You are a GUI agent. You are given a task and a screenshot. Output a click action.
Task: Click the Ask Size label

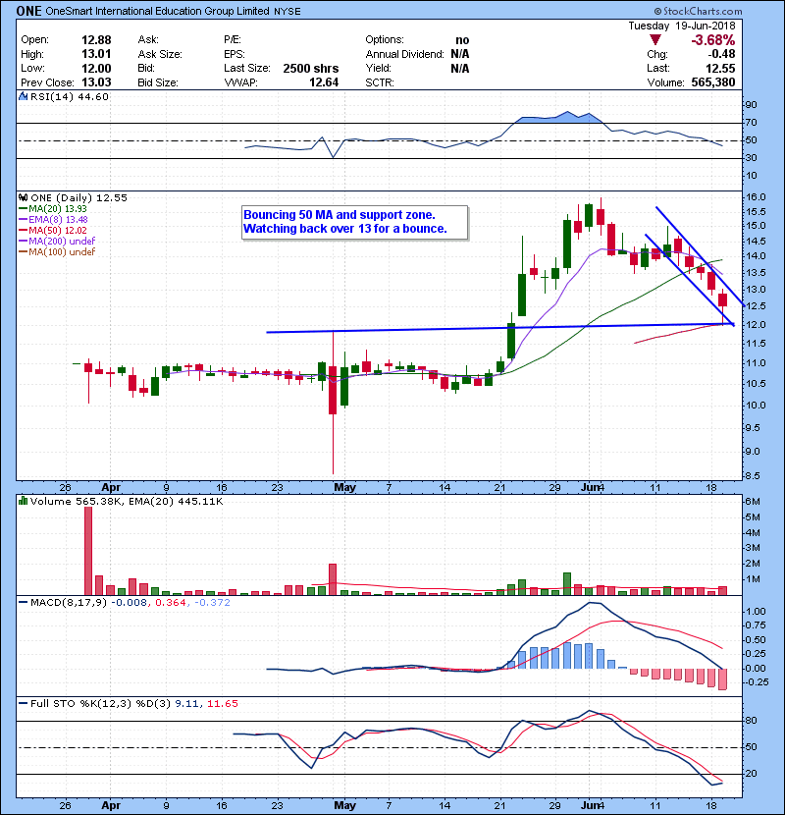tap(160, 54)
